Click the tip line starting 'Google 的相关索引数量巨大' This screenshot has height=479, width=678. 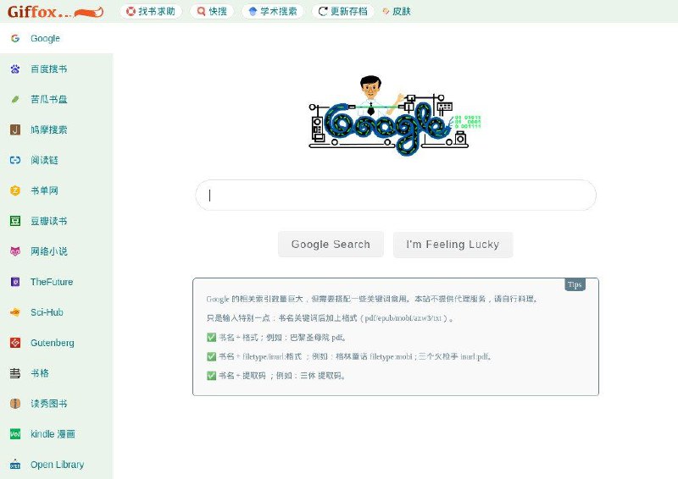pos(372,299)
